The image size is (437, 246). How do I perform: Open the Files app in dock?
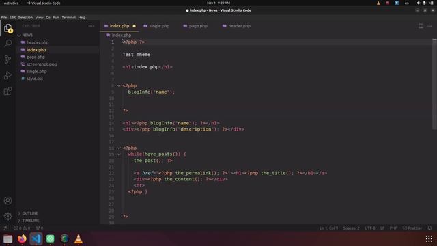(x=8, y=238)
